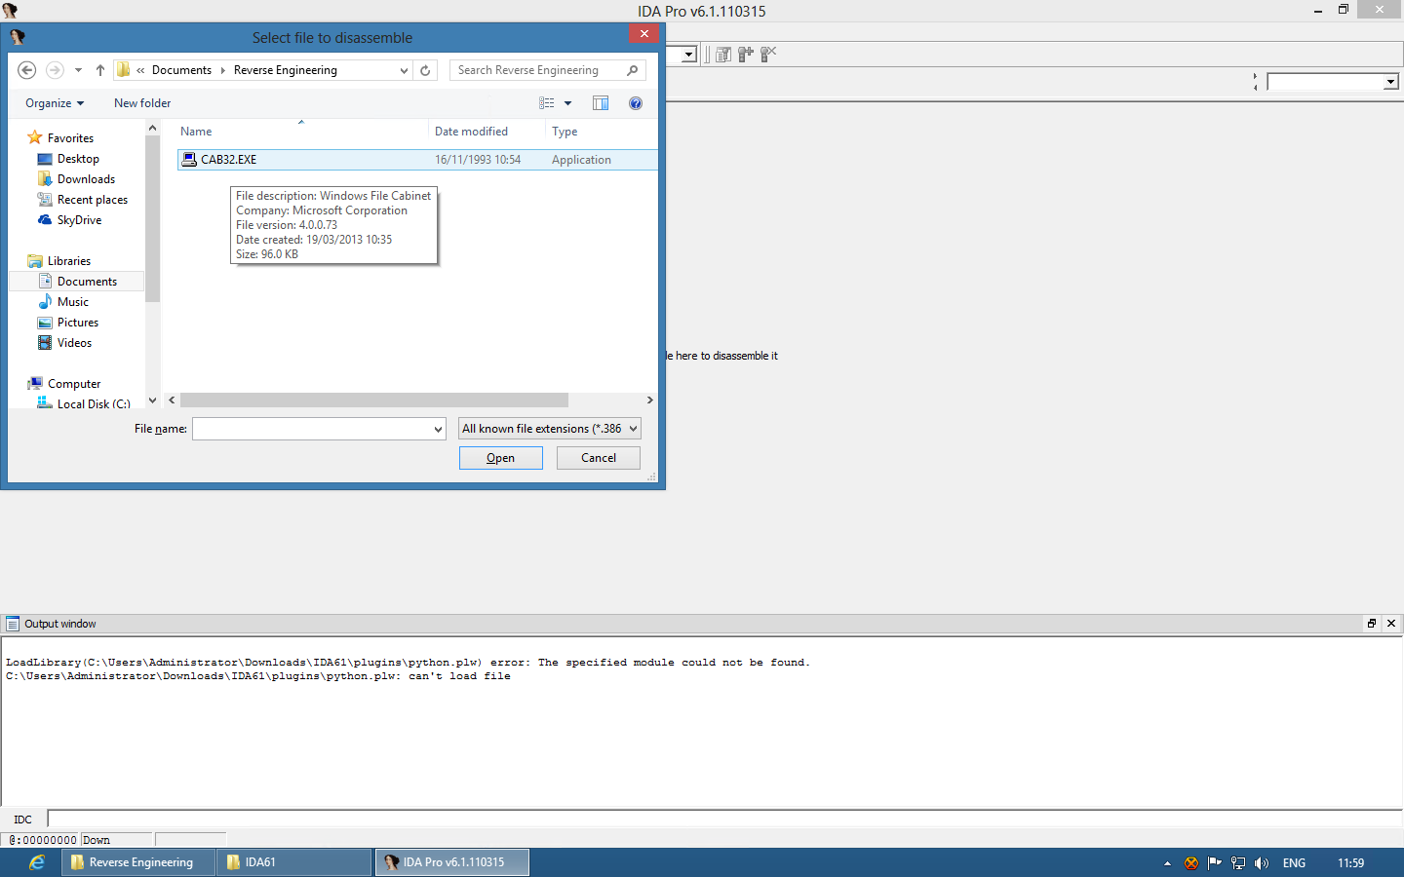The height and width of the screenshot is (877, 1404).
Task: Show hidden tray icons
Action: pyautogui.click(x=1167, y=863)
